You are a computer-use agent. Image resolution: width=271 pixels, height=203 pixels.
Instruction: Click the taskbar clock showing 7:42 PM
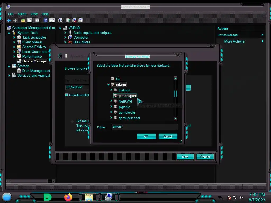(257, 195)
